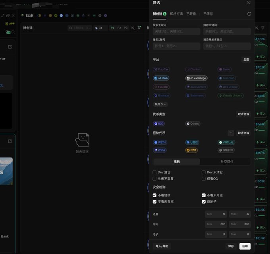Click the 时间 Min minutes field
Screen dimensions: 270x254
216,224
